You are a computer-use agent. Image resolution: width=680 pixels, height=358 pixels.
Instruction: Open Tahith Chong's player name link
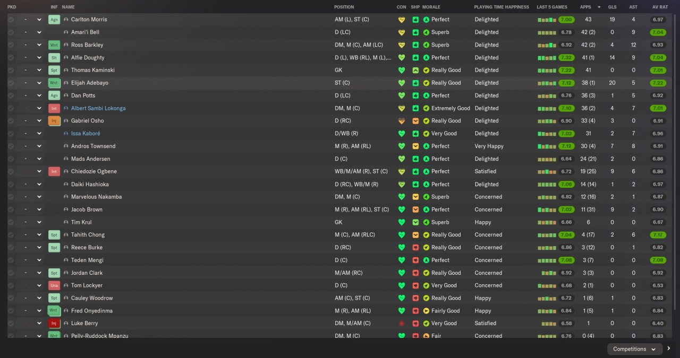coord(88,235)
